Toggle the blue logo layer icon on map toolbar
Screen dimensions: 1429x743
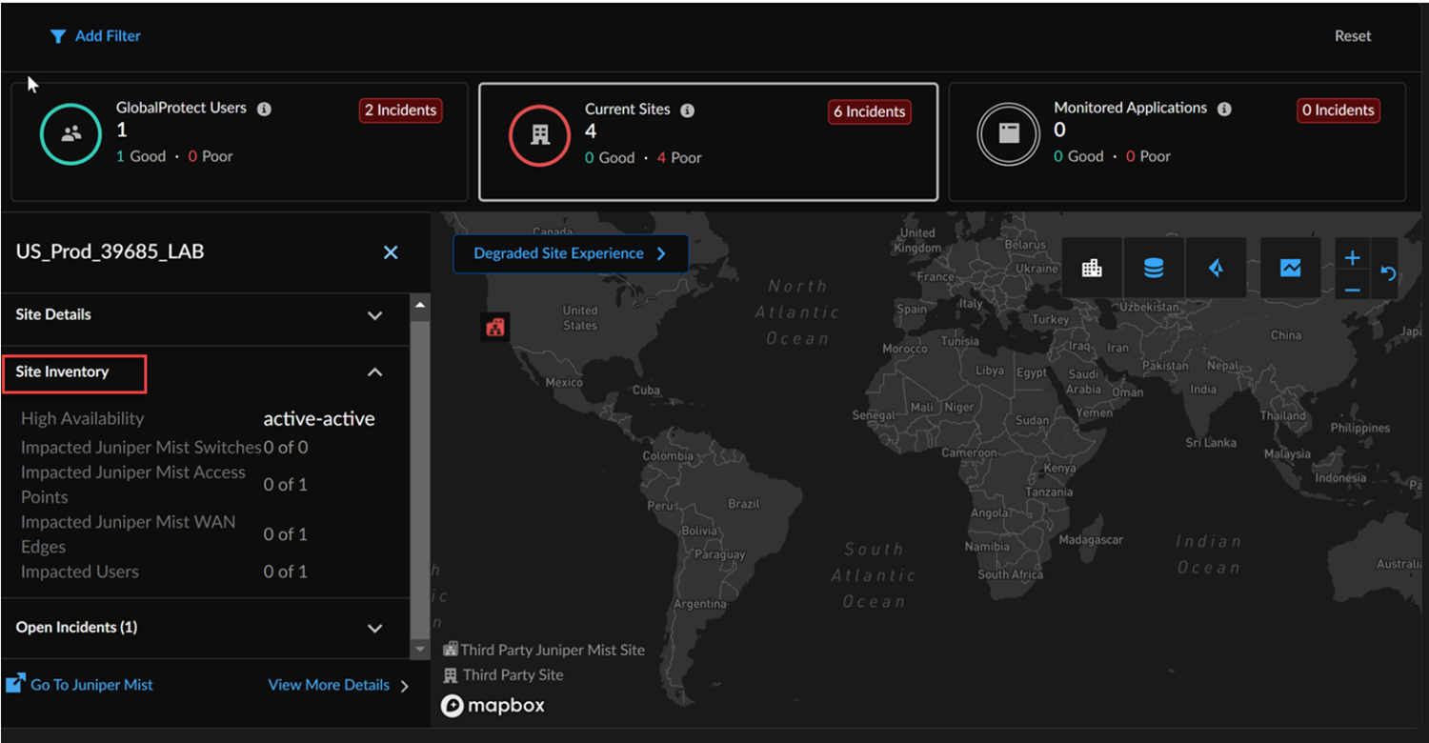click(1216, 269)
